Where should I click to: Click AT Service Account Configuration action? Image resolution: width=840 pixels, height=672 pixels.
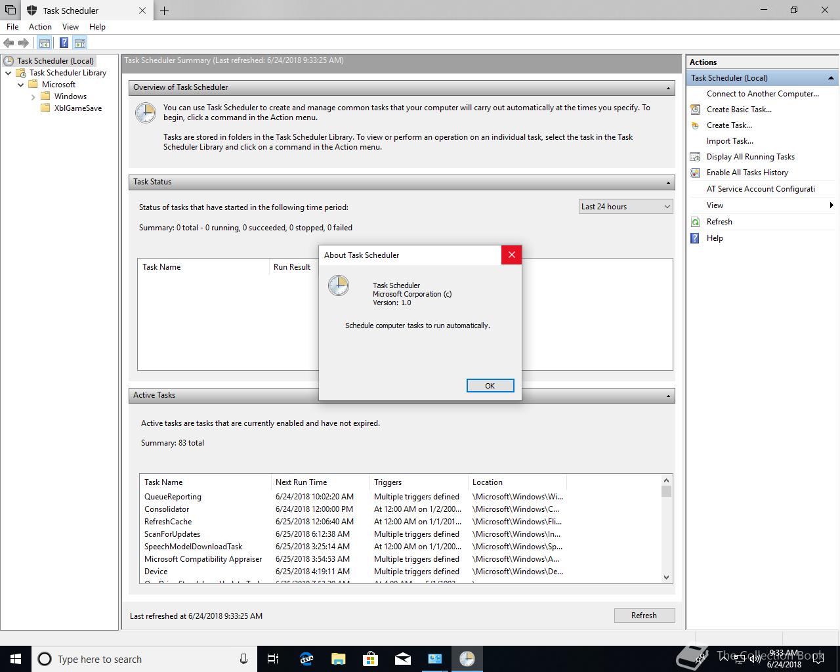pyautogui.click(x=761, y=189)
